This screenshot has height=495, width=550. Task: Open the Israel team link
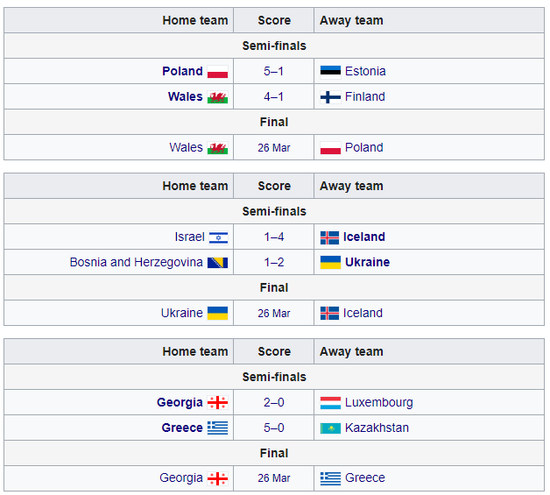(x=189, y=237)
